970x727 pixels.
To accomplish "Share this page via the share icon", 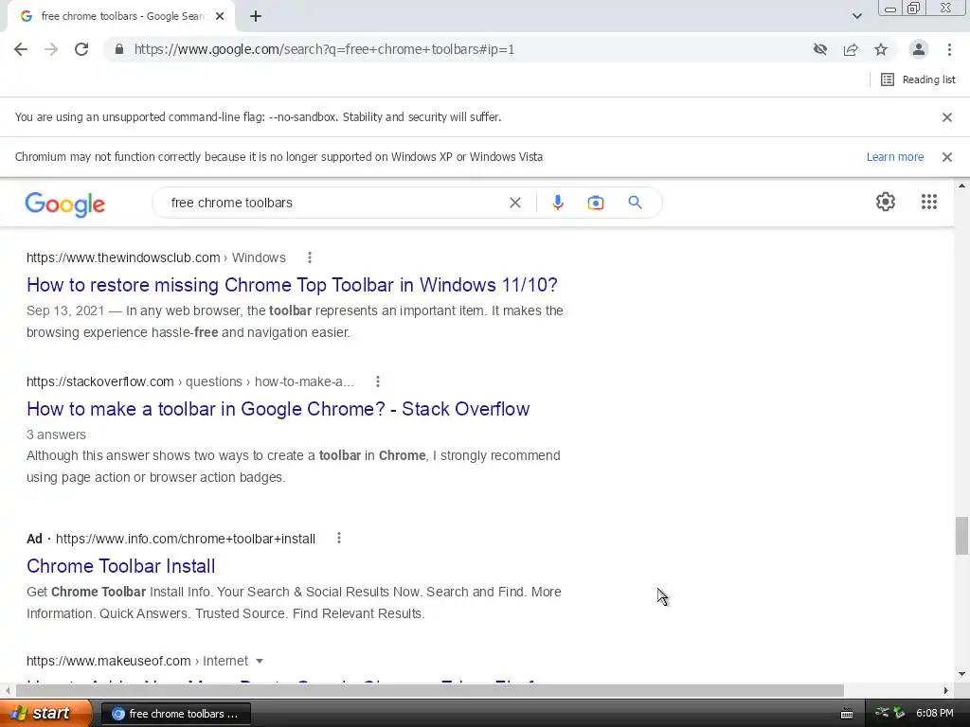I will tap(851, 49).
